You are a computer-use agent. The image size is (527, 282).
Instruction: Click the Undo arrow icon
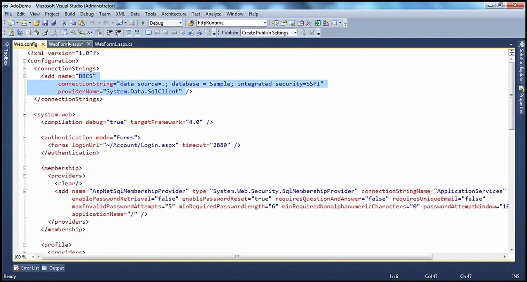92,23
